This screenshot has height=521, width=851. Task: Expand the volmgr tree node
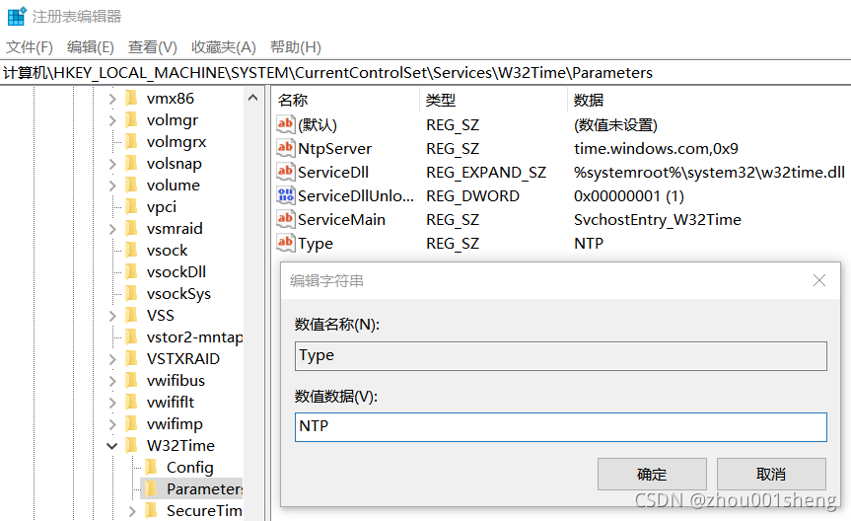coord(111,120)
